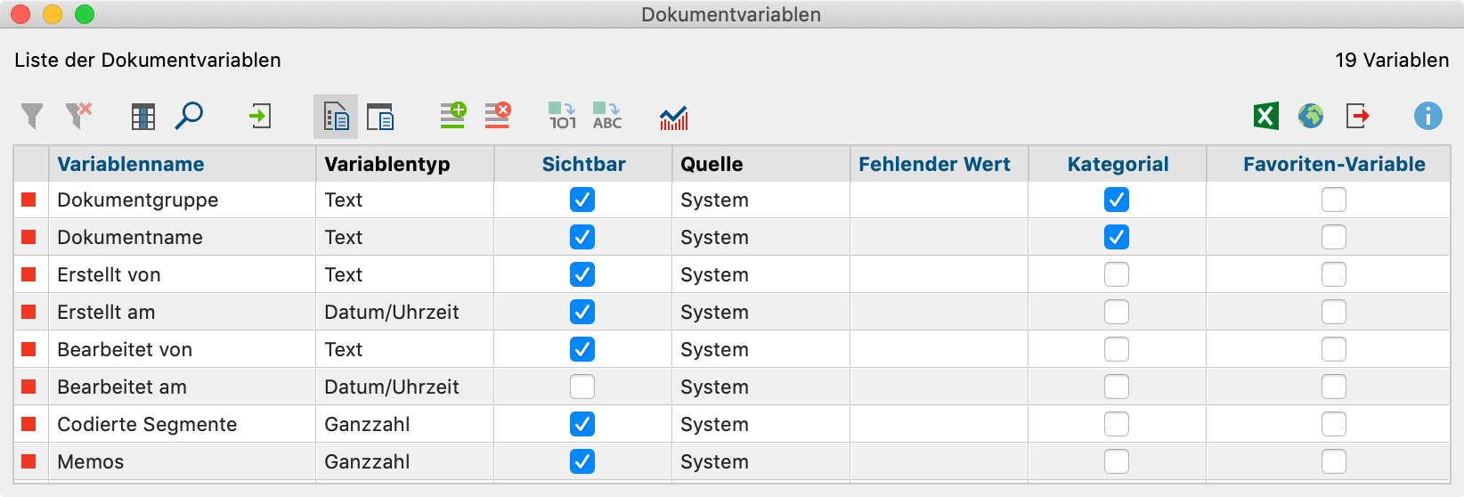Image resolution: width=1464 pixels, height=497 pixels.
Task: Click Fehlender Wert cell for Dokumentgruppe
Action: point(939,200)
